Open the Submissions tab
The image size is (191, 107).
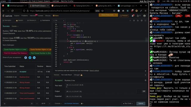[45, 21]
